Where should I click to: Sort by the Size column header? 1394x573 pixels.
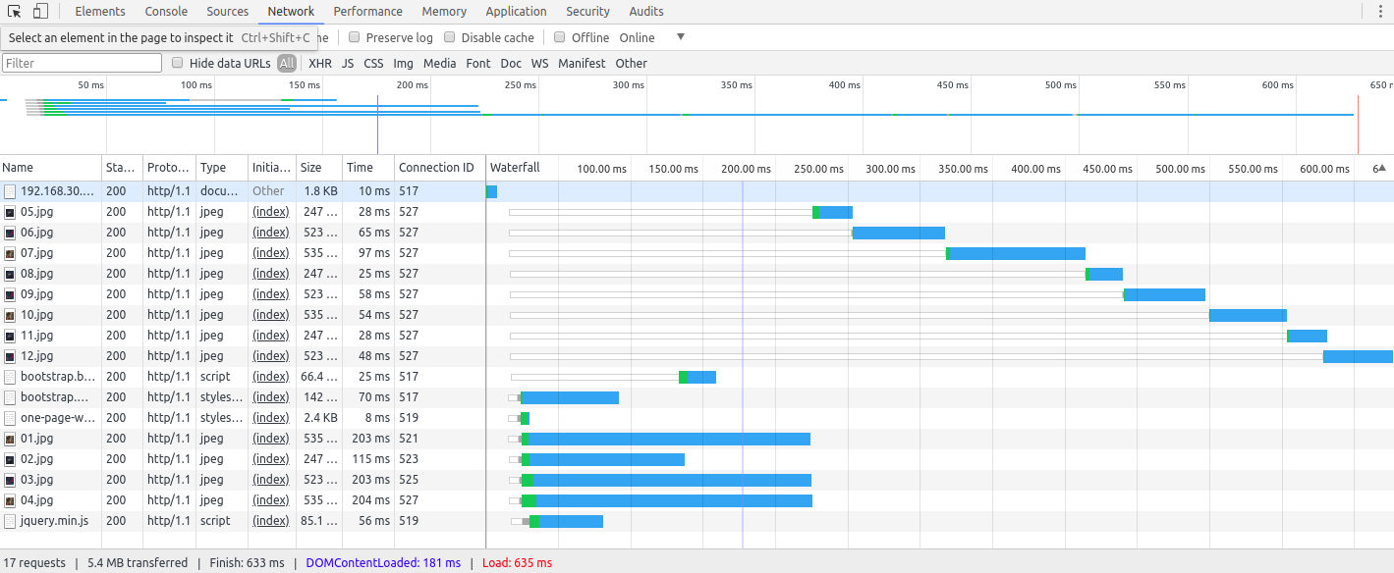click(319, 168)
